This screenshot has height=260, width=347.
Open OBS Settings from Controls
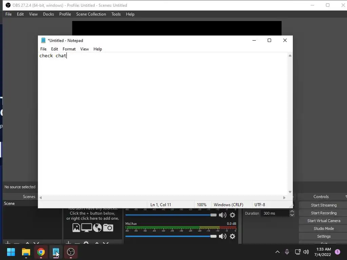click(x=324, y=236)
